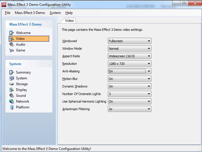Open the Summary page under System
Viewport: 202px width, 152px height.
(23, 72)
